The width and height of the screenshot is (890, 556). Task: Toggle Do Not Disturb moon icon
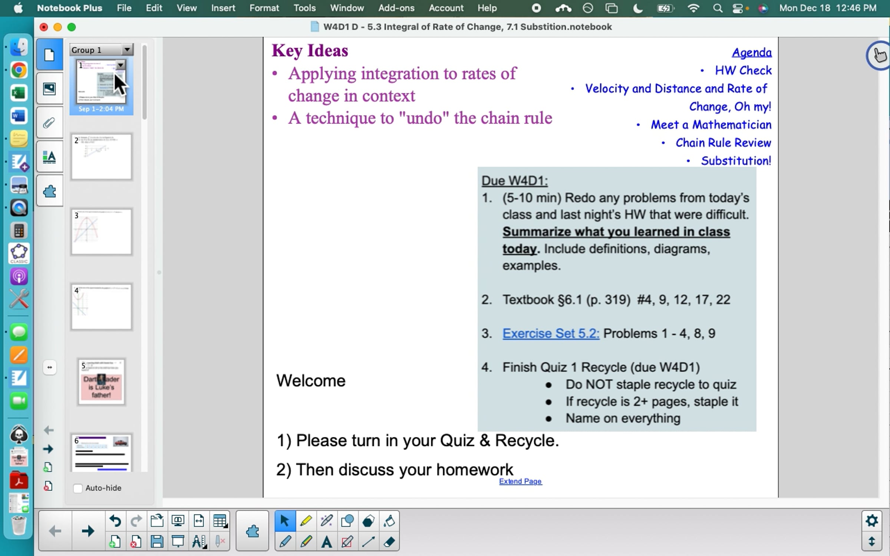pyautogui.click(x=637, y=8)
